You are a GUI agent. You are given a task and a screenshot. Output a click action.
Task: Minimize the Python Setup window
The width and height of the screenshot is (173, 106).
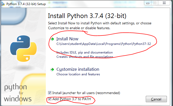coord(148,3)
